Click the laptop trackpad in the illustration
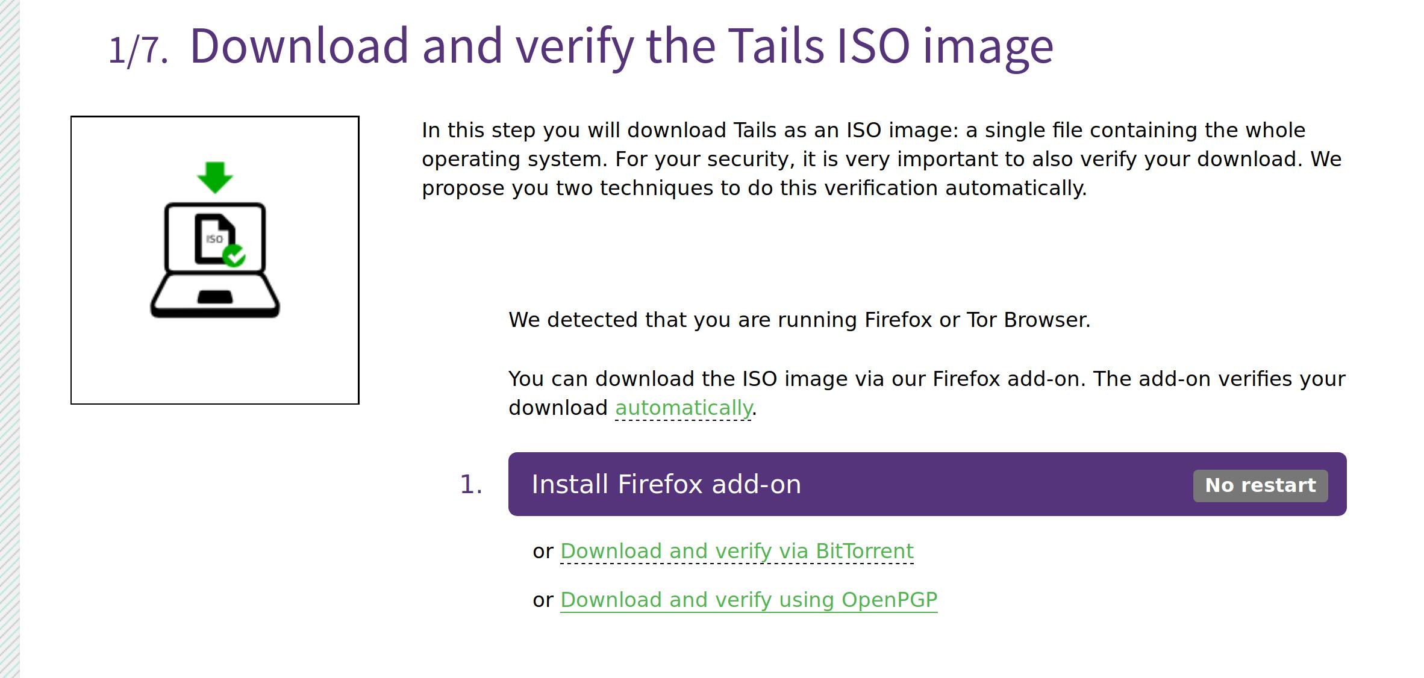Viewport: 1424px width, 678px height. click(215, 297)
